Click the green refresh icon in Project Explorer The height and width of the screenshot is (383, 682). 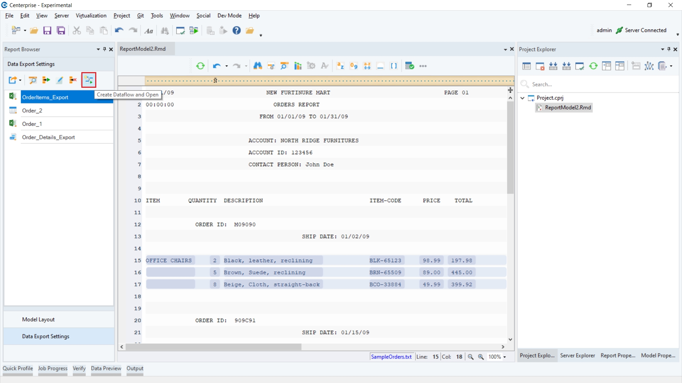click(593, 66)
